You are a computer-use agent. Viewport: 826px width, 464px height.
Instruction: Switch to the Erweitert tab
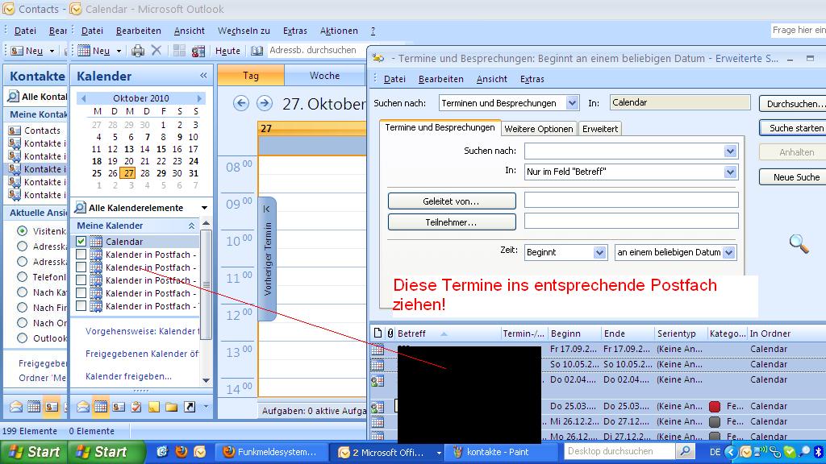point(600,129)
